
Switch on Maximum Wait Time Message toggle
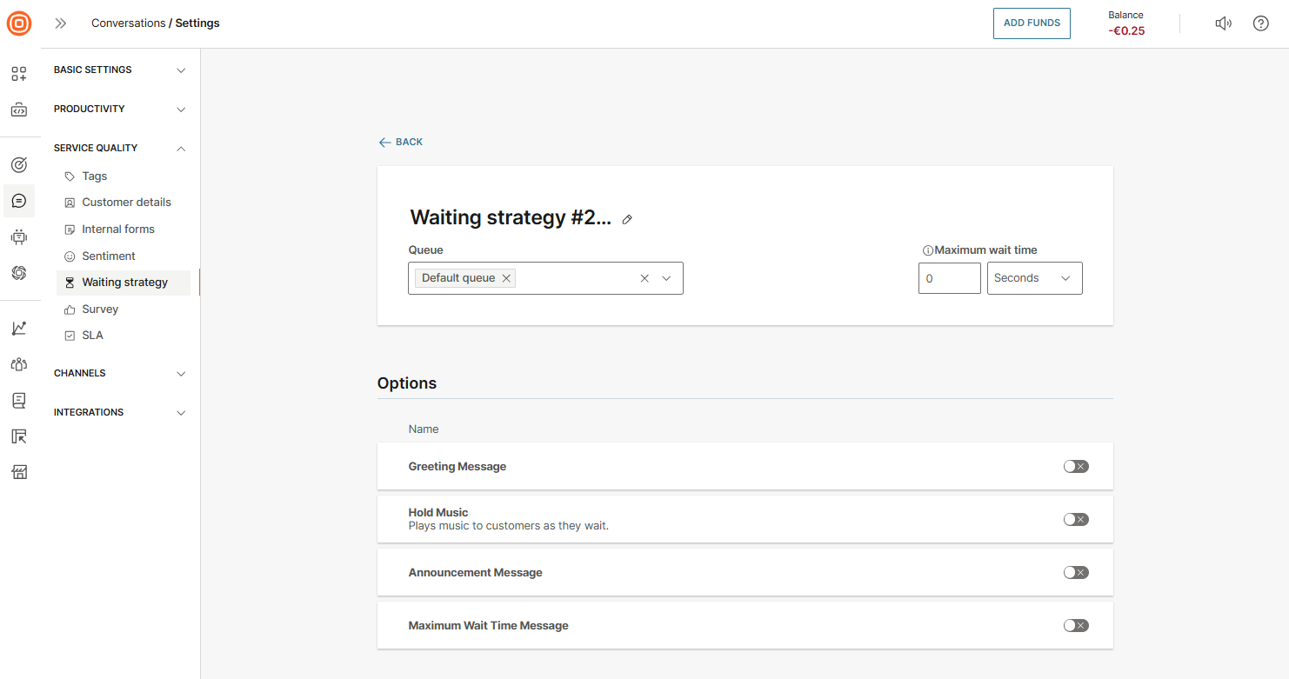coord(1075,626)
